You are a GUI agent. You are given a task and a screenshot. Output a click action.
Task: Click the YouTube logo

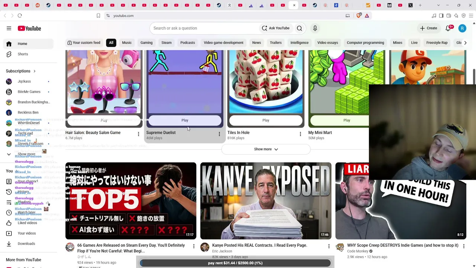tap(29, 28)
